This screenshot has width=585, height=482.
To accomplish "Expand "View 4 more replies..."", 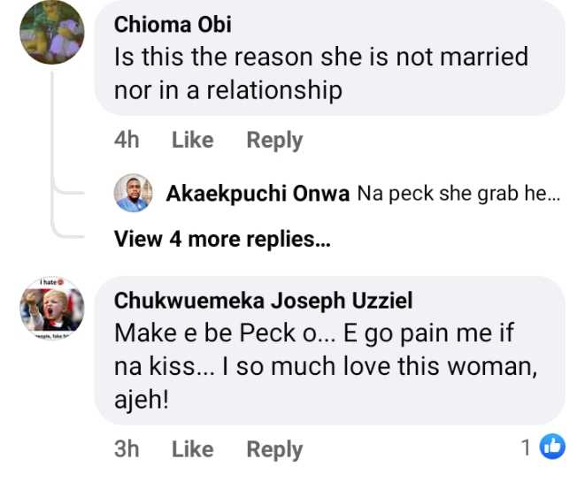I will pos(221,239).
